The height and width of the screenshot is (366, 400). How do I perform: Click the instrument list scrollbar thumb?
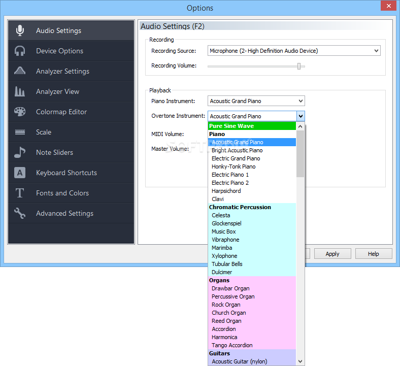tap(301, 154)
